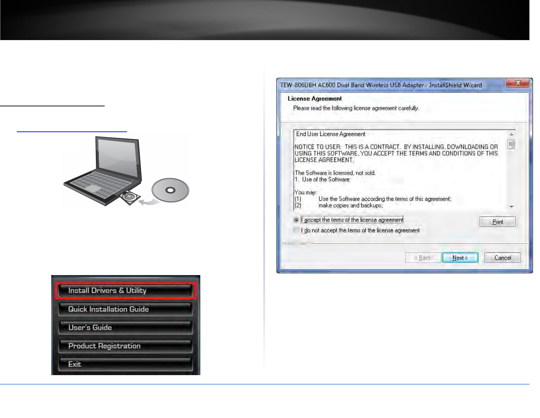Image resolution: width=540 pixels, height=418 pixels.
Task: Choose Exit in the autorun menu
Action: 126,364
